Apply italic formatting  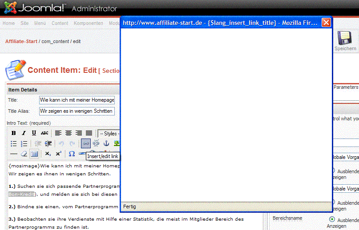point(24,133)
